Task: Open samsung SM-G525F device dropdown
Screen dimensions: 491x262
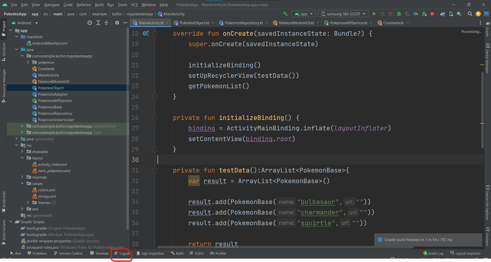Action: pyautogui.click(x=343, y=14)
